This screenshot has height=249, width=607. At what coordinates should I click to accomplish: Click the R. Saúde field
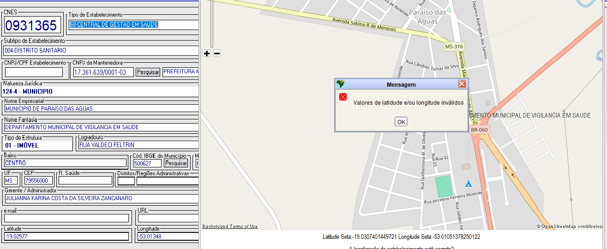[85, 180]
